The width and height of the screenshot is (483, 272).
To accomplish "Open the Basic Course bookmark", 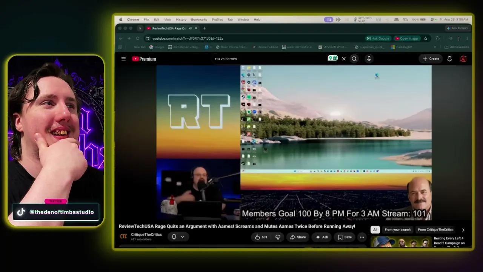I will tap(232, 47).
